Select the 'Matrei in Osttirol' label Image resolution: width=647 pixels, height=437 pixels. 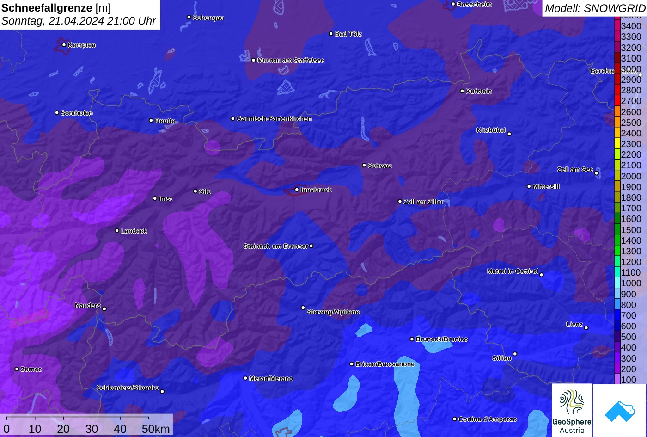coord(513,271)
